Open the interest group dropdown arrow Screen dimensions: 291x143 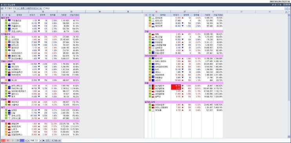[x=18, y=8]
